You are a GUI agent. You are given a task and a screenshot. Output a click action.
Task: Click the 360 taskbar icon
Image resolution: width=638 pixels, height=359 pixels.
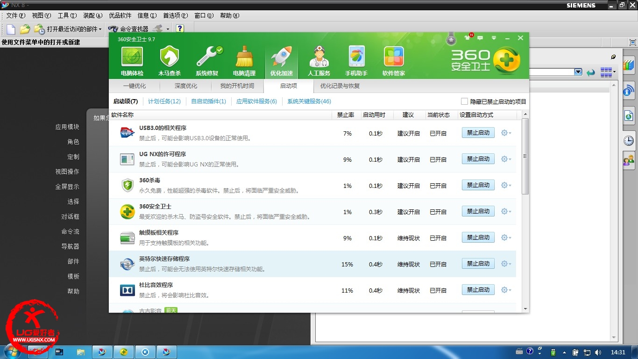124,352
